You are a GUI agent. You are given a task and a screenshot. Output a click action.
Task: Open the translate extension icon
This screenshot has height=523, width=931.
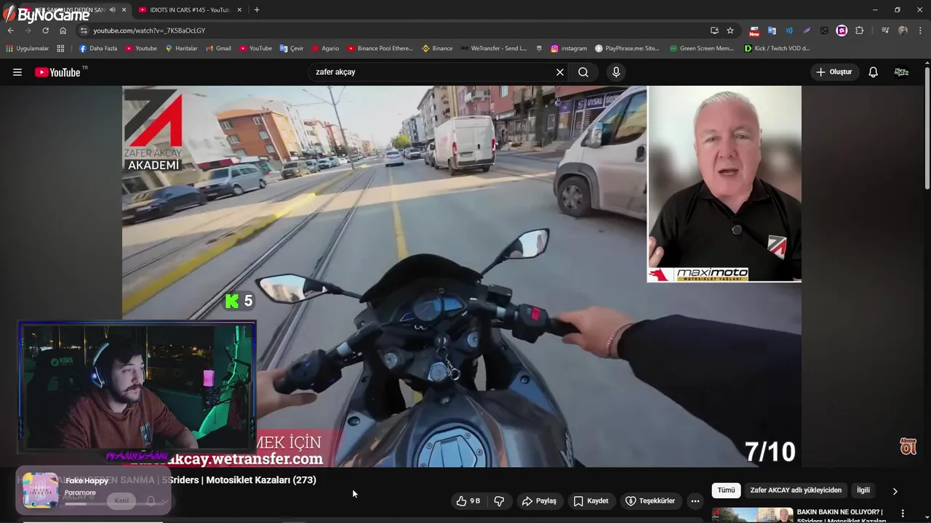tap(772, 31)
